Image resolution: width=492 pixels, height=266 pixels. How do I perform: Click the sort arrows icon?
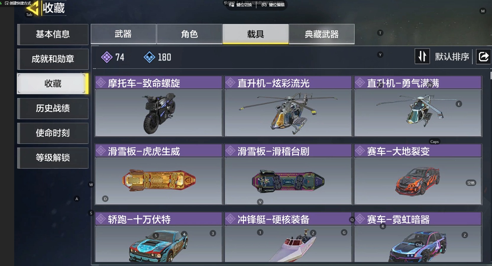422,56
